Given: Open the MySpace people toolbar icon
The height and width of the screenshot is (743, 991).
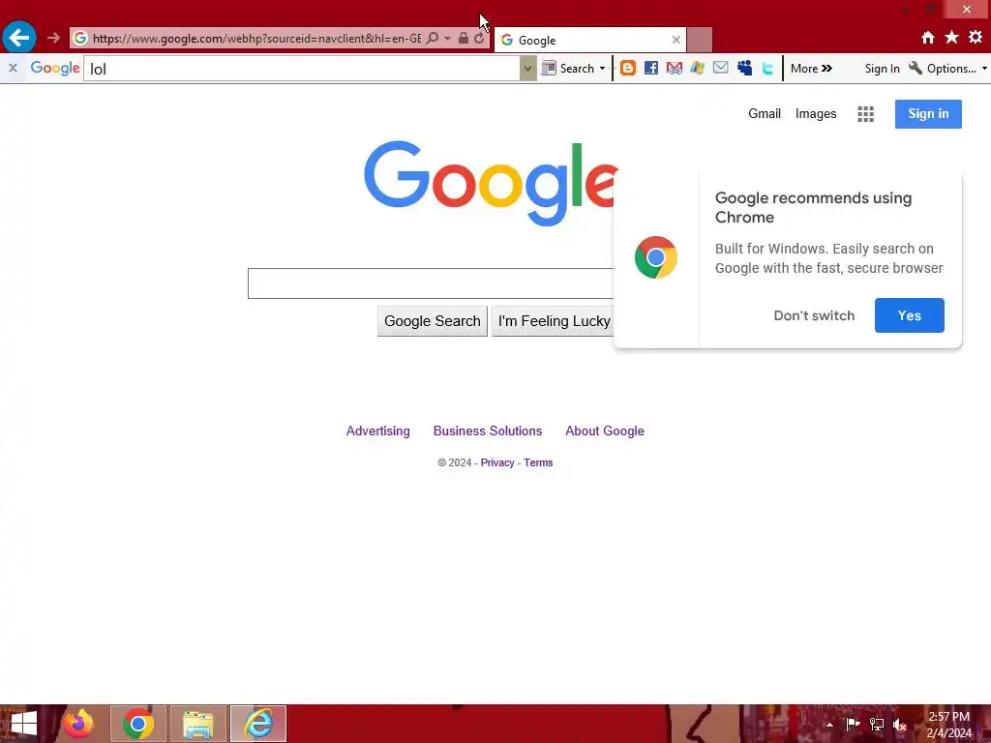Looking at the screenshot, I should click(x=744, y=69).
